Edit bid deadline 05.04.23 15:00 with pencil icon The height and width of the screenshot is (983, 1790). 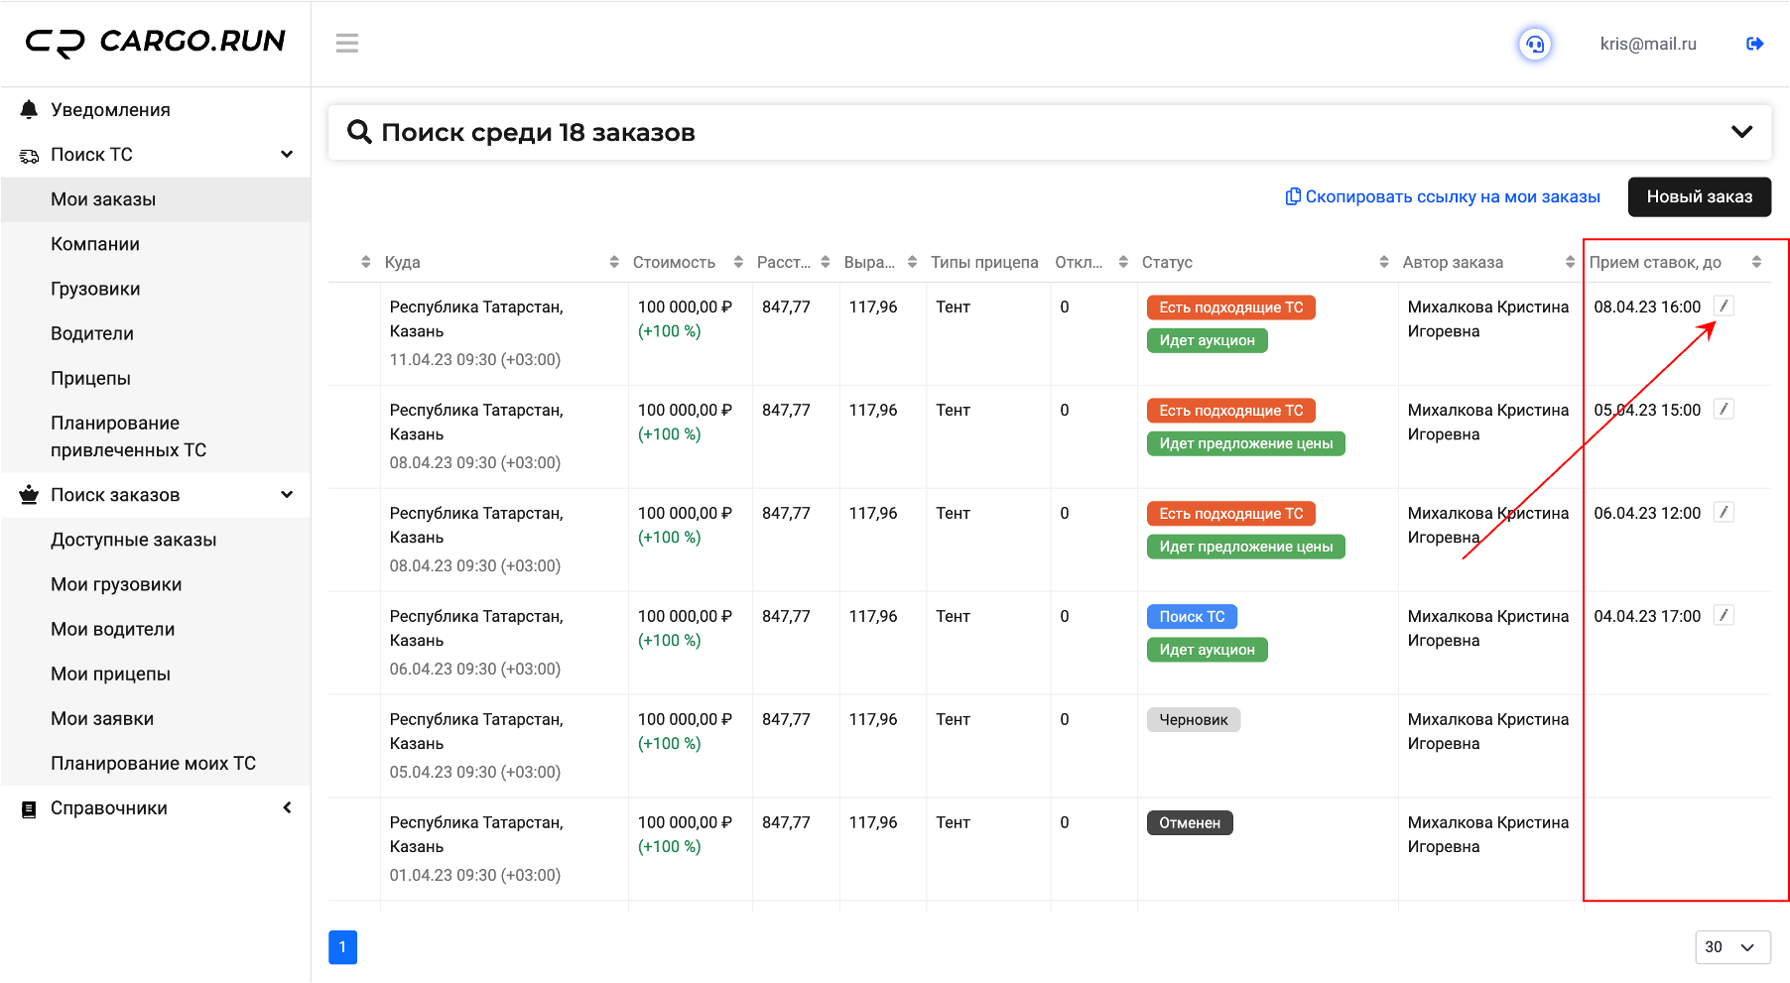point(1725,410)
